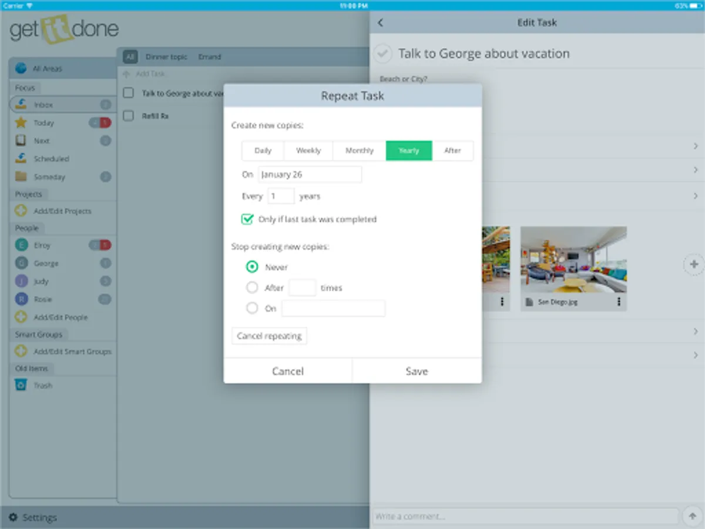Screen dimensions: 705x529
Task: Select the Weekly repeat tab
Action: coord(308,150)
